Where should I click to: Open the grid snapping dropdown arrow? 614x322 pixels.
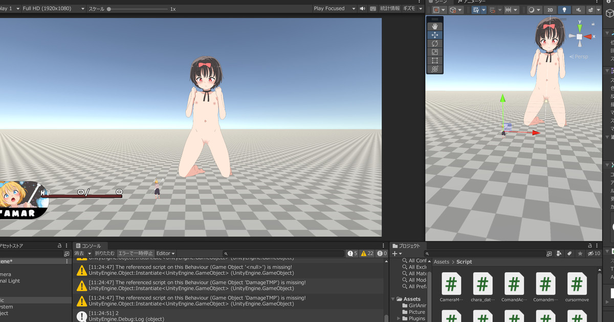484,10
